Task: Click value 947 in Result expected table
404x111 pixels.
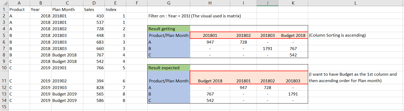Action: [x=243, y=87]
